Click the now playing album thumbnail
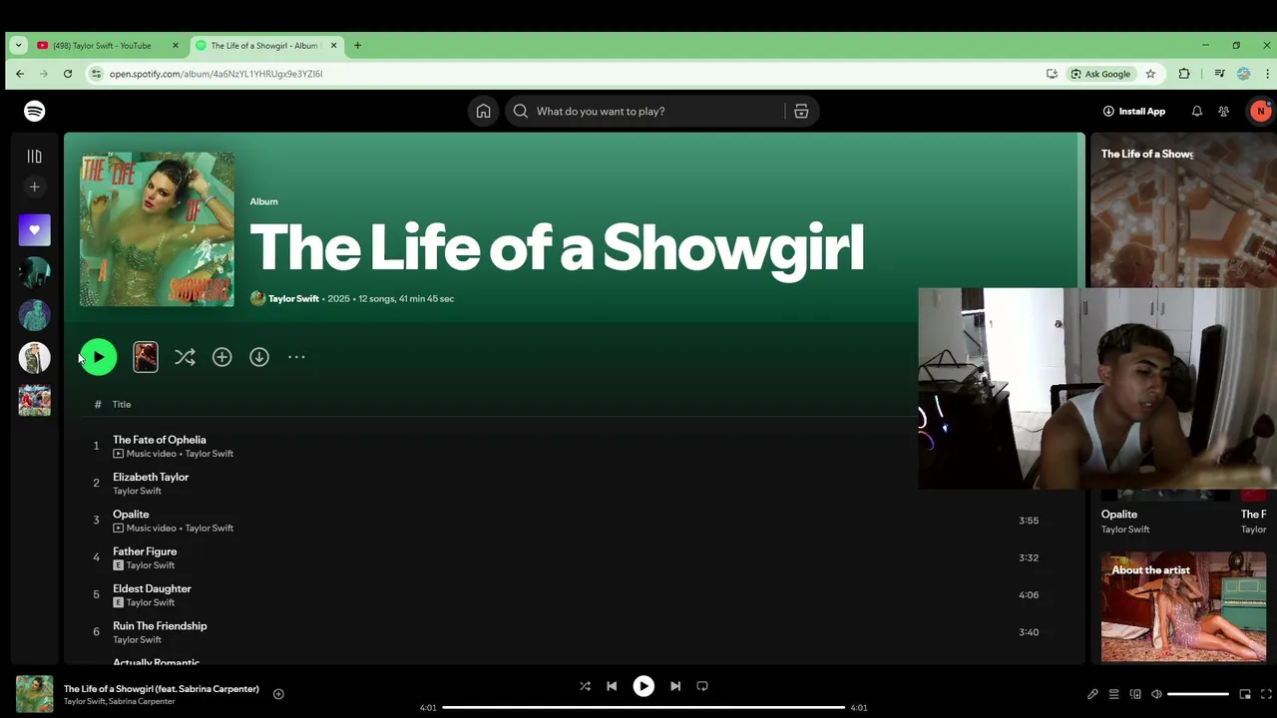 [x=35, y=694]
